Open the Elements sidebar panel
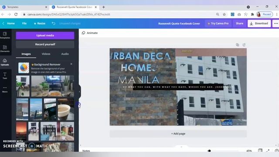This screenshot has width=279, height=157. tap(5, 48)
